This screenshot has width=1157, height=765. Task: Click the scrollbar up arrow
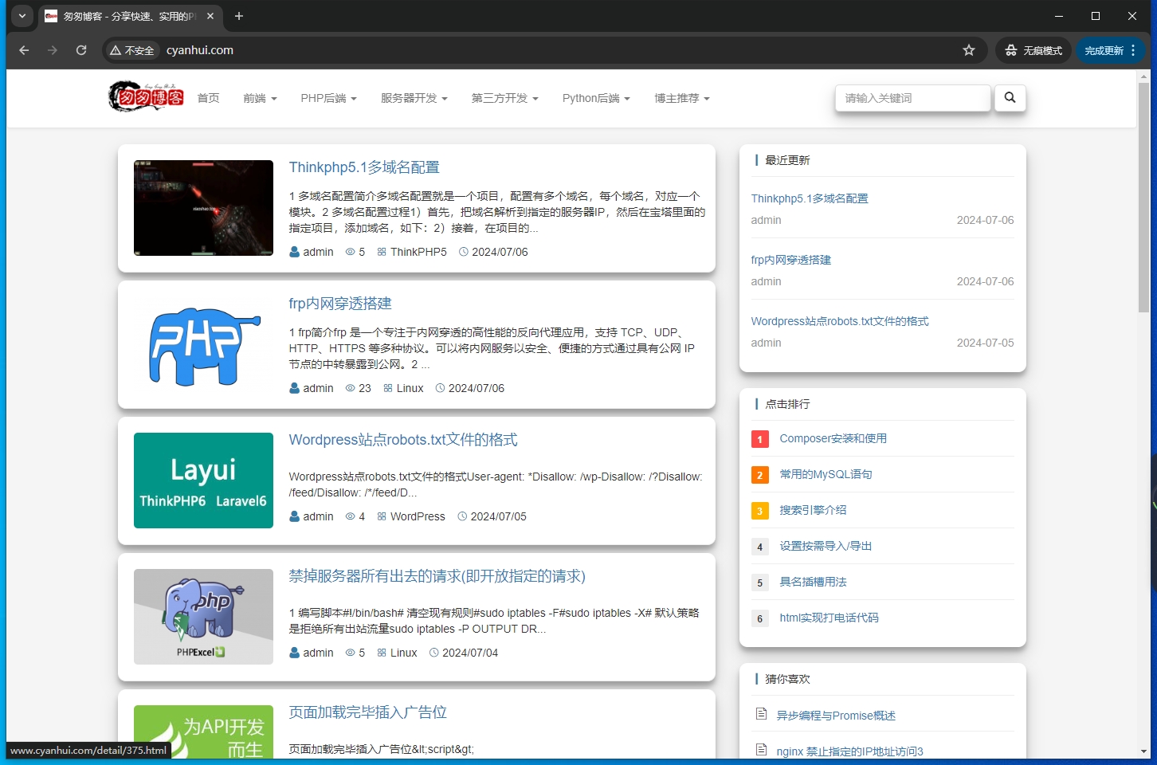click(1144, 76)
